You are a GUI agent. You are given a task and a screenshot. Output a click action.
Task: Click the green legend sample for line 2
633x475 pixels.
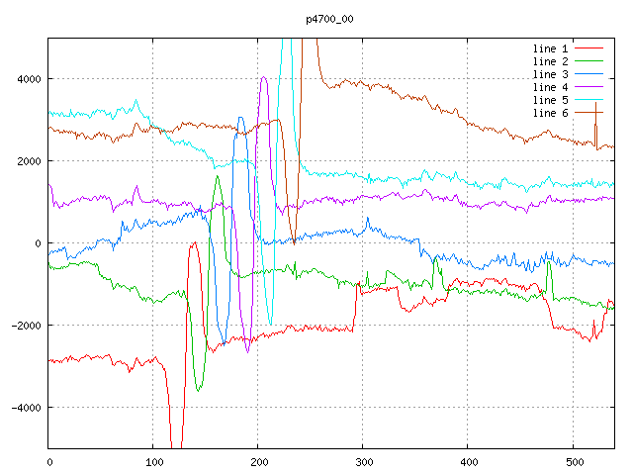588,61
